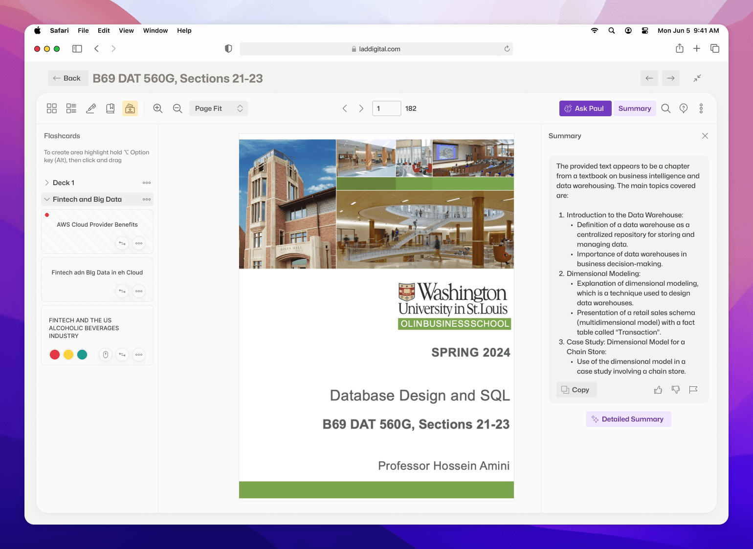Click the Ask Paul button
Viewport: 753px width, 549px height.
tap(585, 108)
